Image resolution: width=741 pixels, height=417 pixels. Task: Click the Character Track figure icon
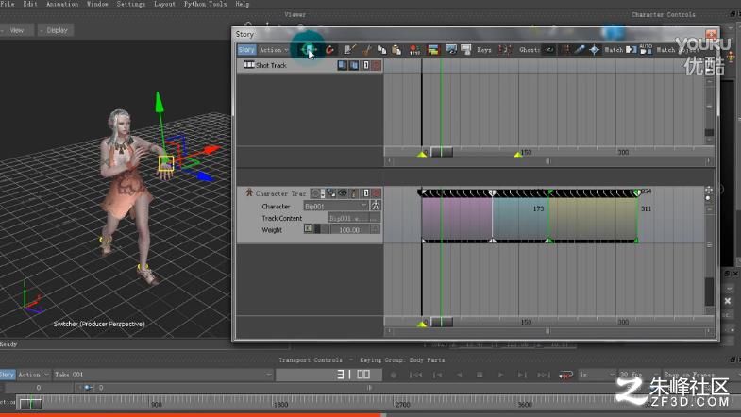click(x=249, y=192)
